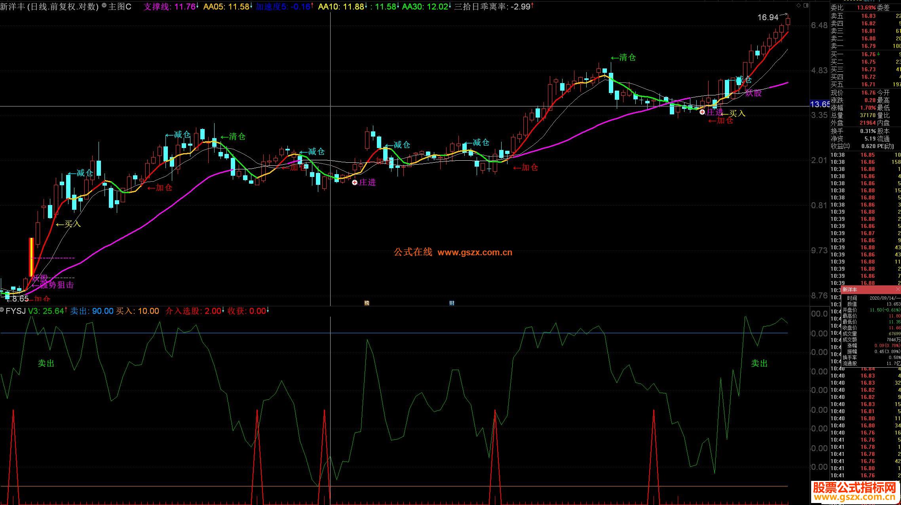Click the ←买入 label on the left
The width and height of the screenshot is (901, 505).
click(68, 224)
